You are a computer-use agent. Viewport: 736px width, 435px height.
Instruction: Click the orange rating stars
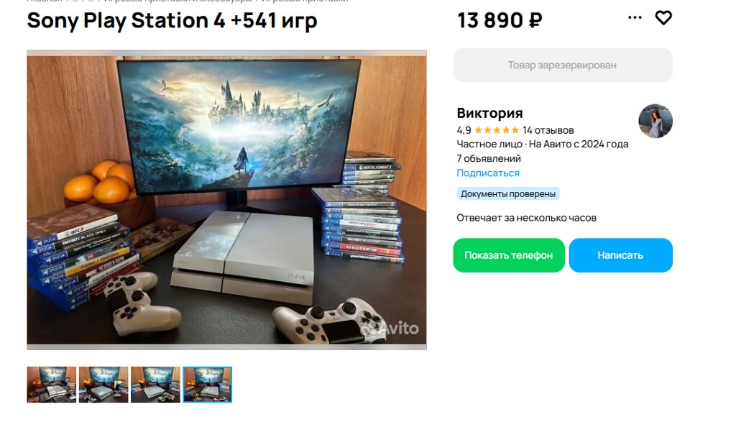(497, 130)
